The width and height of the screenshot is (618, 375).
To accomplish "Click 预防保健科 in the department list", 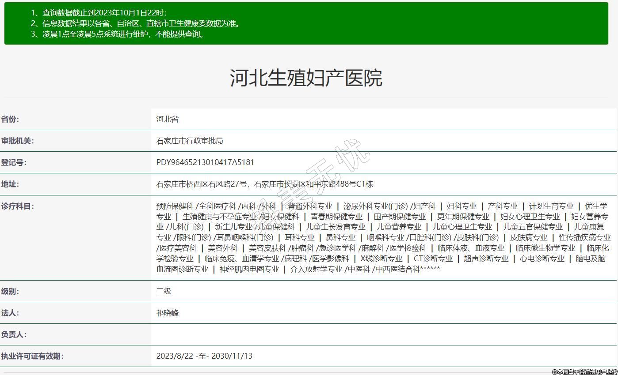I will tap(175, 206).
